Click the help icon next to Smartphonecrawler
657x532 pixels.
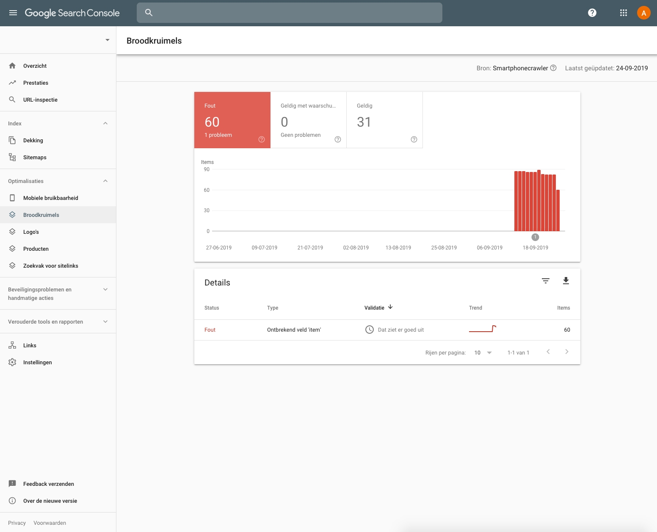click(553, 68)
